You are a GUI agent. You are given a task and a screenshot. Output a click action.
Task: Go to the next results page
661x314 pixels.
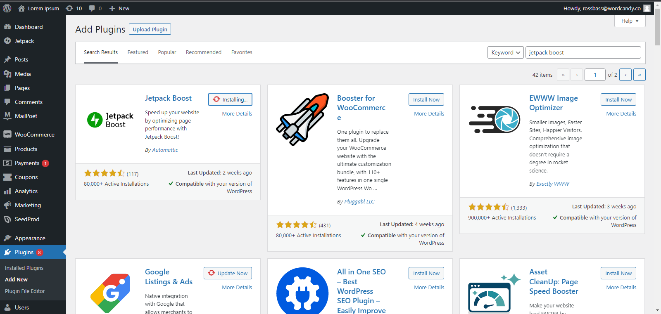[x=625, y=75]
